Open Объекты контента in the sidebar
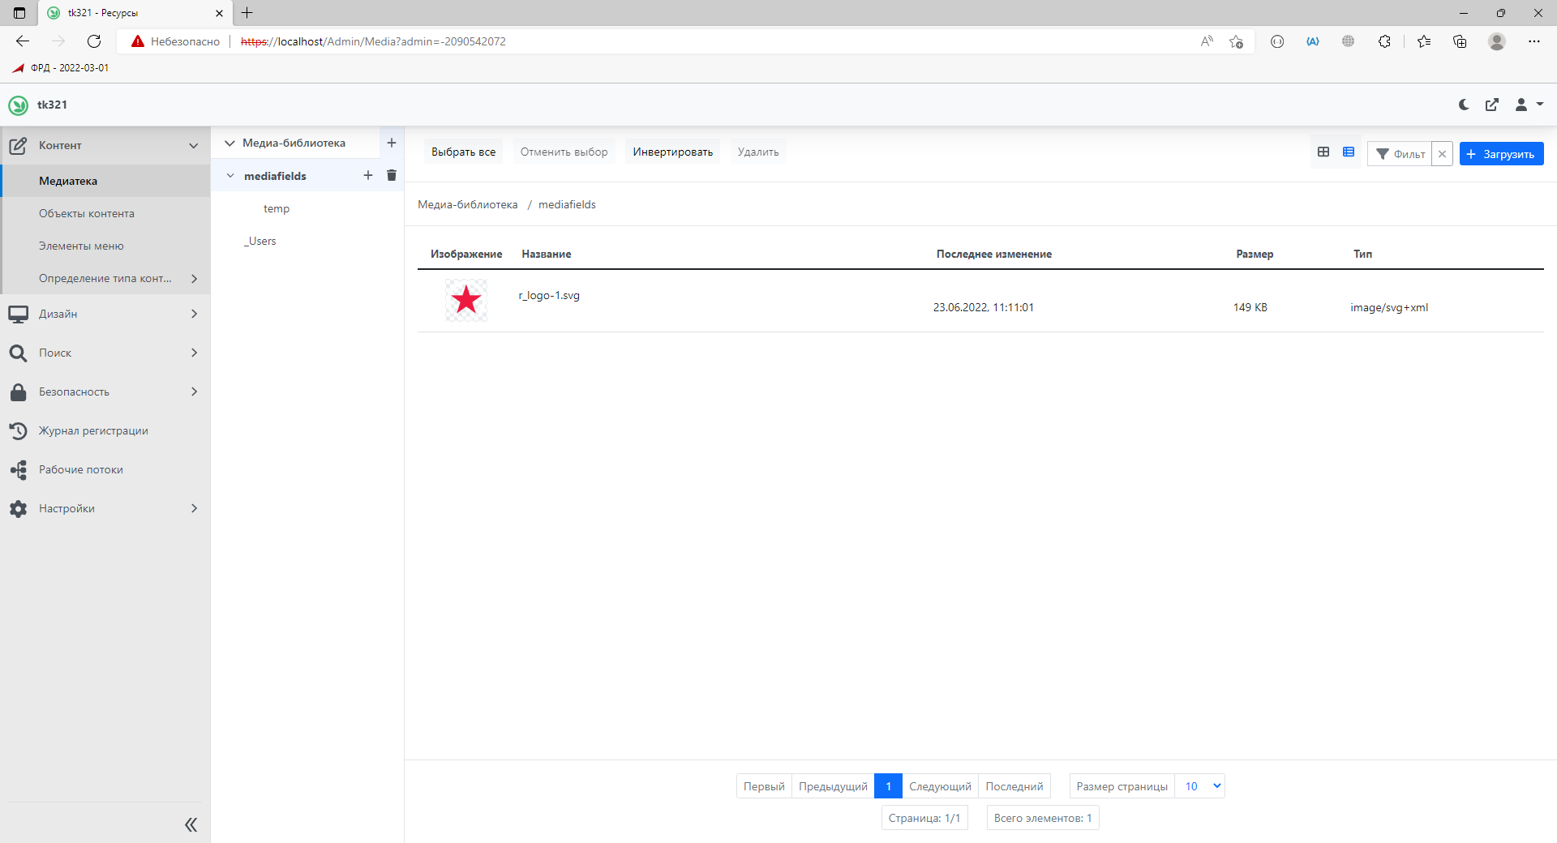This screenshot has width=1557, height=843. (x=86, y=212)
